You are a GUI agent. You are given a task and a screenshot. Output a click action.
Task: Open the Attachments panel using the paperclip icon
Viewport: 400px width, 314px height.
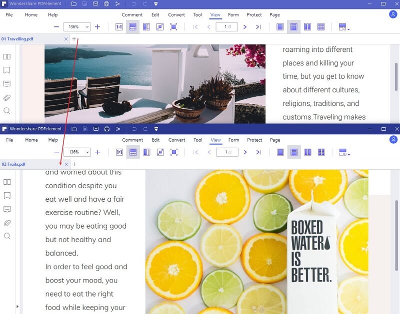[x=7, y=97]
